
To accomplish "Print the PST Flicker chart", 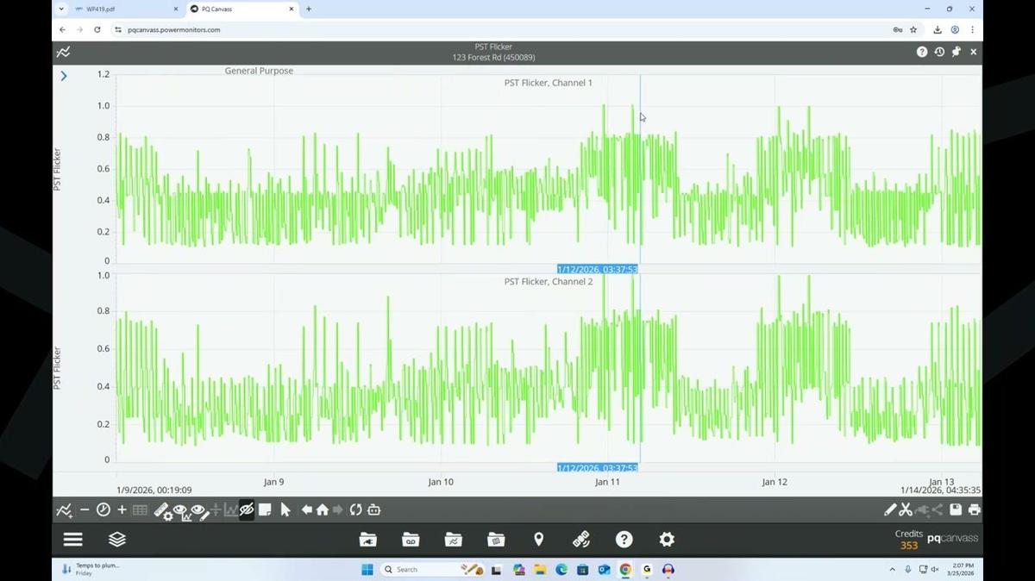I will coord(974,509).
